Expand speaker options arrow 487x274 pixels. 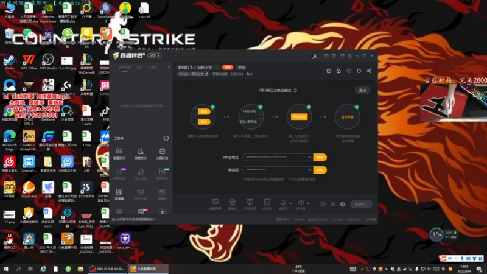tap(308, 203)
